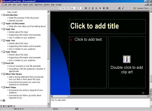Screen dimensions: 152x111
Task: Click the outline pane scroll down arrow
Action: [49, 104]
